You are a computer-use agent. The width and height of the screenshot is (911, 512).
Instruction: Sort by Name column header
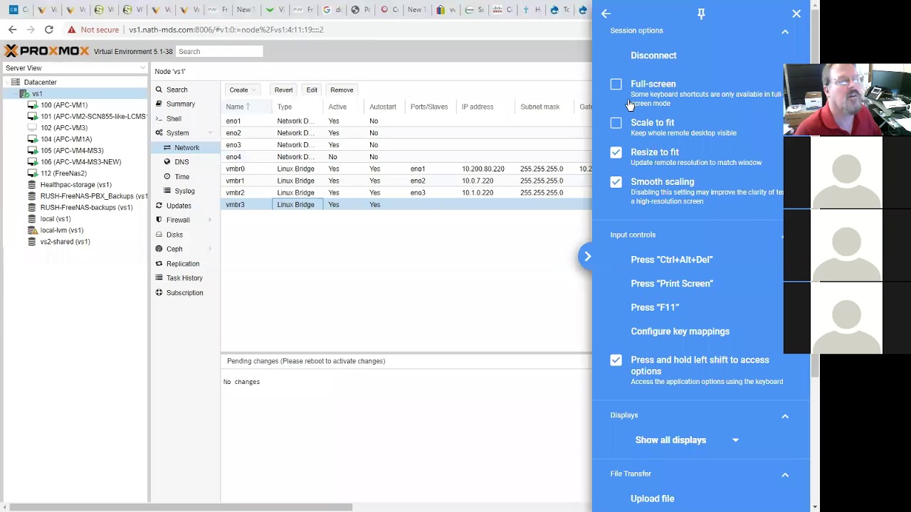coord(246,107)
